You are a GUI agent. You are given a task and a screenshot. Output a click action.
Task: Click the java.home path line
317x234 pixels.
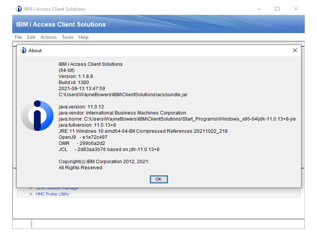(x=177, y=119)
